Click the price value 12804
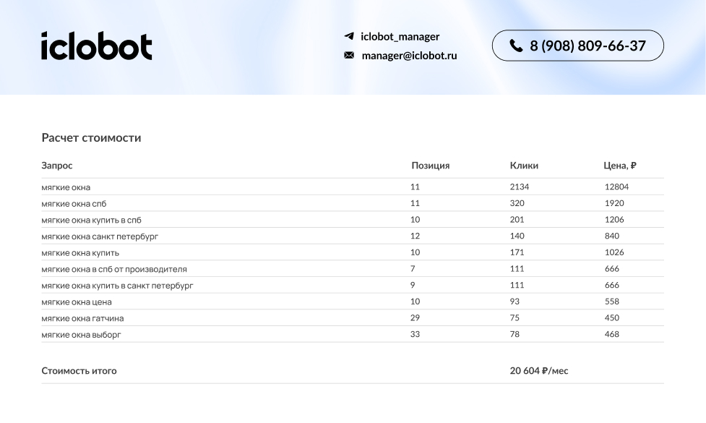 pos(616,187)
